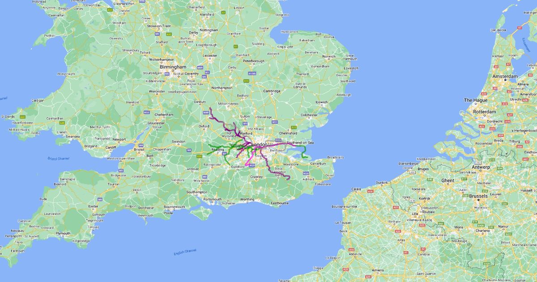Click the English Channel water label
Viewport: 537px width, 282px height.
[x=185, y=253]
